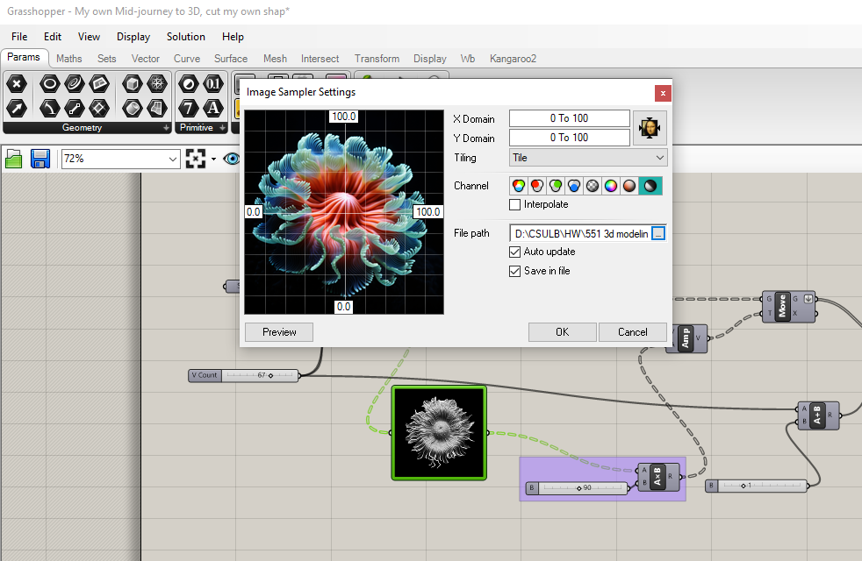
Task: Select the Point parameter icon
Action: [x=17, y=85]
